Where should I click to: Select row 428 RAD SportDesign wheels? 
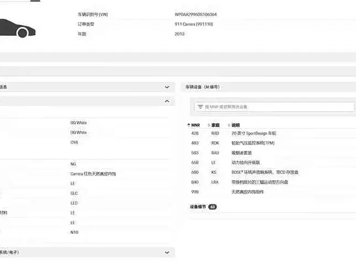pyautogui.click(x=272, y=133)
